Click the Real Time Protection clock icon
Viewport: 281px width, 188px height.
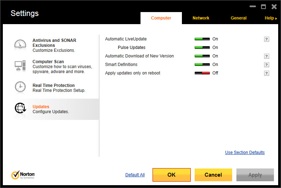pyautogui.click(x=20, y=87)
